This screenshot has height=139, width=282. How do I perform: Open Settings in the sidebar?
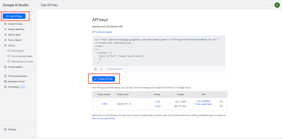[x=12, y=129]
